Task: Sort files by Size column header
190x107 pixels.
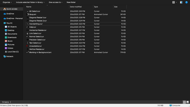Action: click(116, 7)
